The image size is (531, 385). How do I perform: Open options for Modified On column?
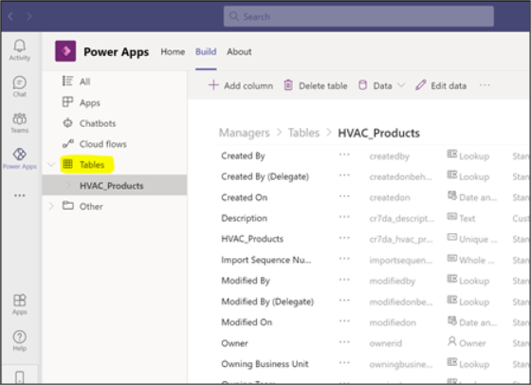(344, 321)
